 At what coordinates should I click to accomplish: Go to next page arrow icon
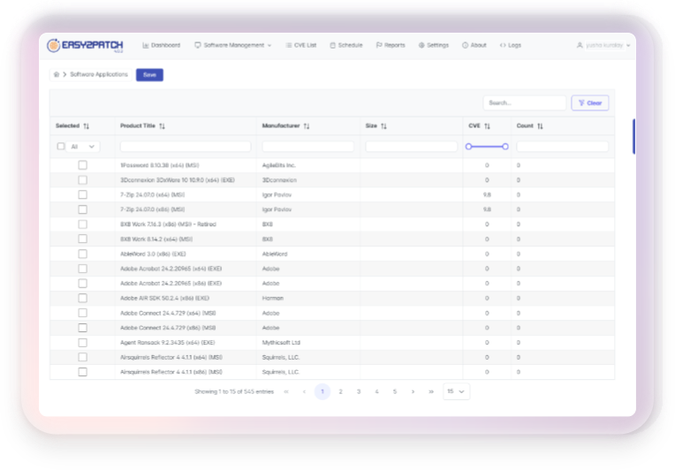click(x=413, y=391)
